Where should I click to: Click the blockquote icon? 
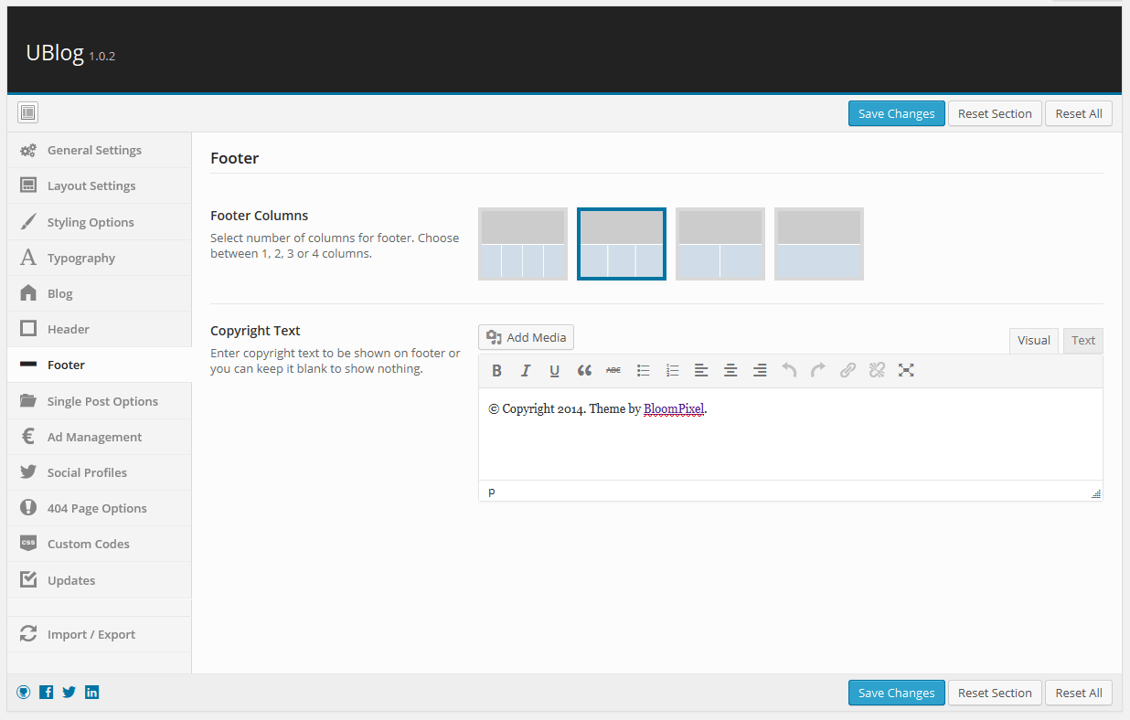coord(584,370)
